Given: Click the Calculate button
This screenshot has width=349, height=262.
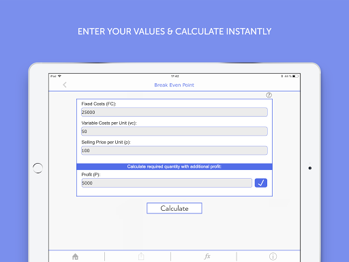Looking at the screenshot, I should (174, 208).
